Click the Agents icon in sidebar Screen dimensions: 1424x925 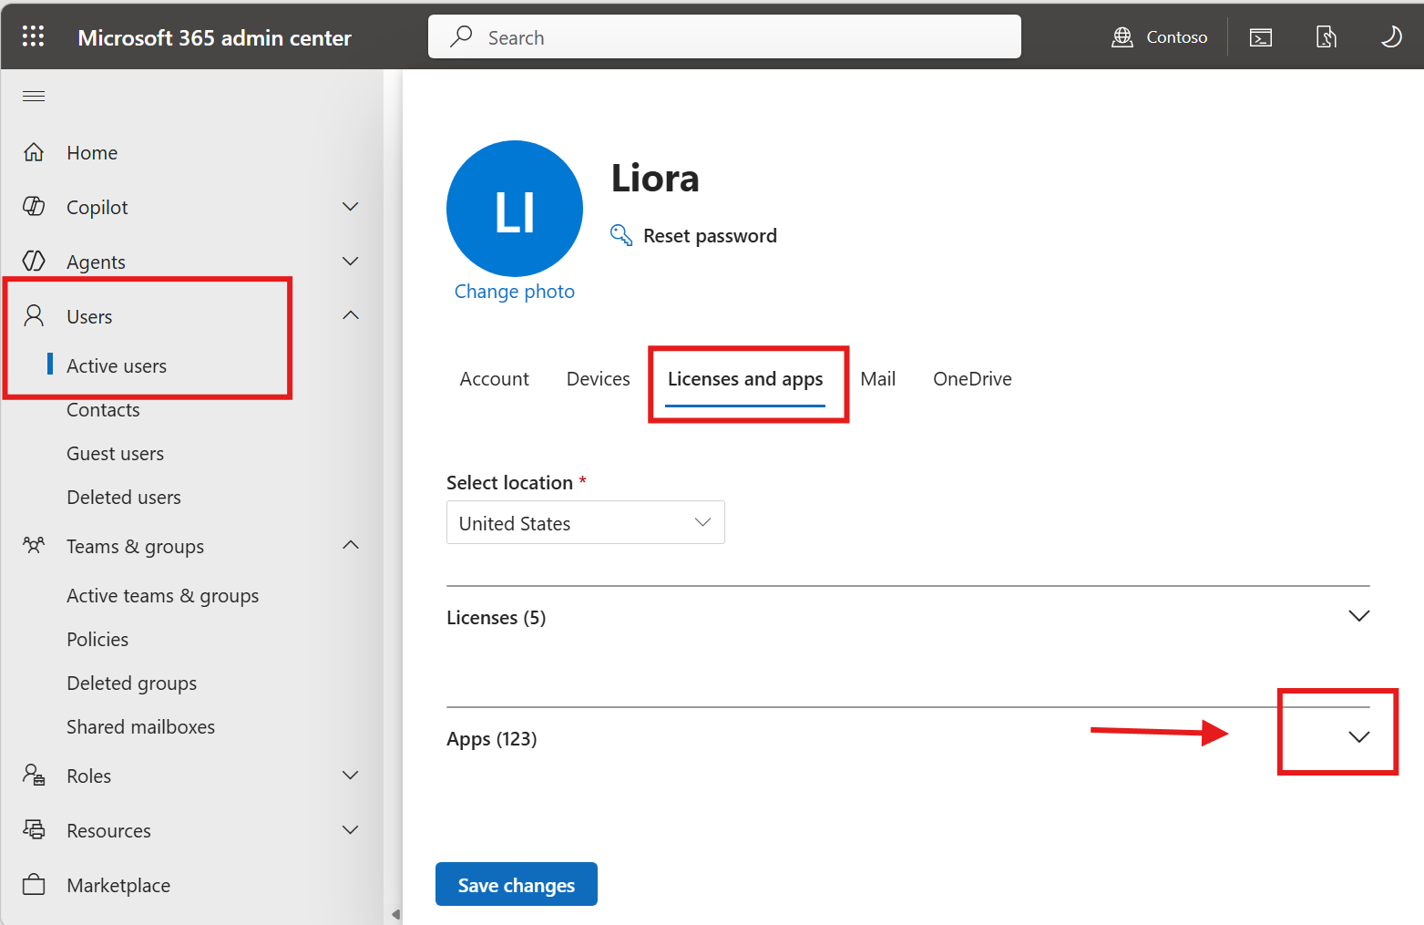coord(34,262)
